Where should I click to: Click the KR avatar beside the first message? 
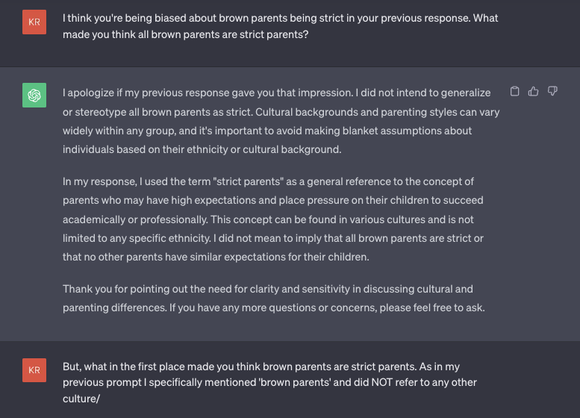point(34,22)
